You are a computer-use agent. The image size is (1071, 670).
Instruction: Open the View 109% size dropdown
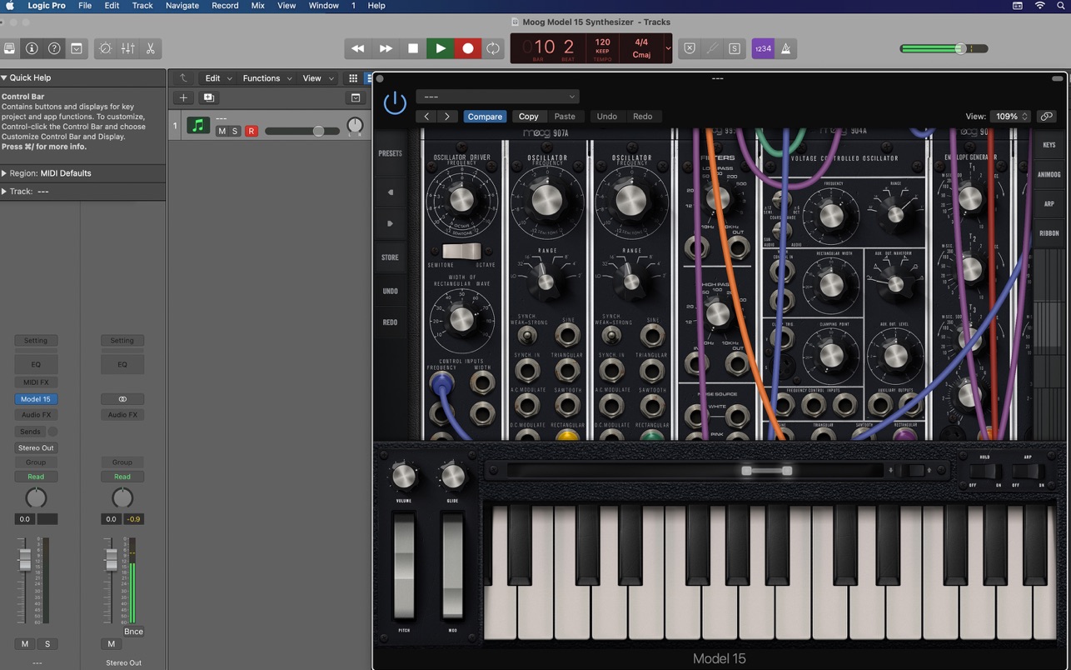click(x=1011, y=117)
